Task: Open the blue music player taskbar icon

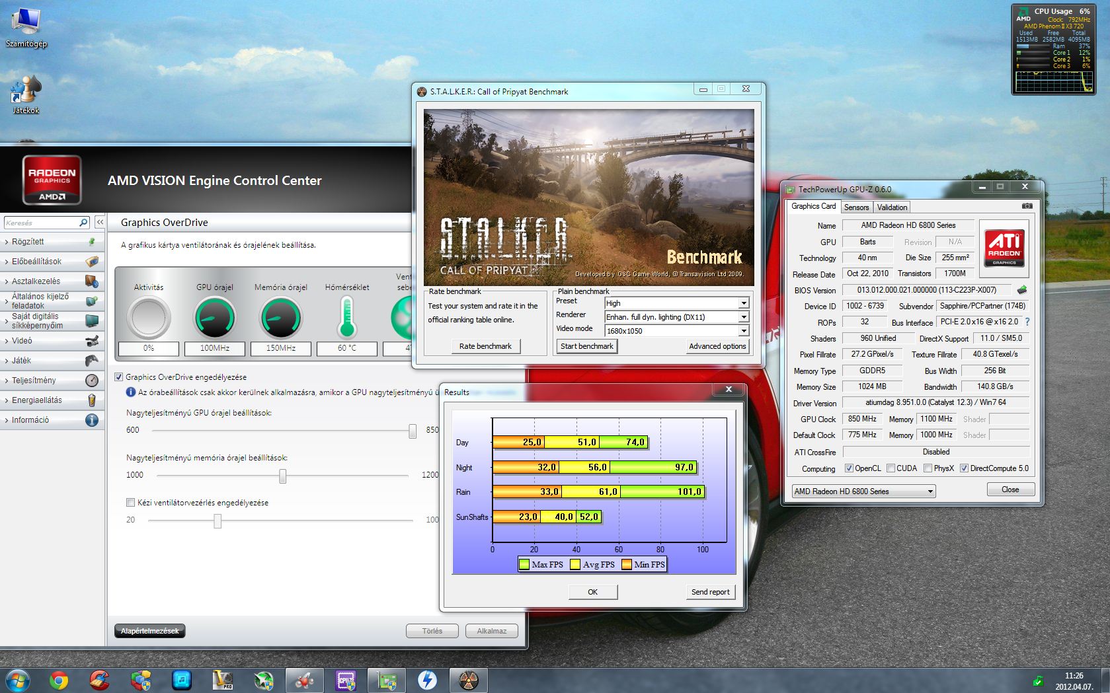Action: [181, 680]
